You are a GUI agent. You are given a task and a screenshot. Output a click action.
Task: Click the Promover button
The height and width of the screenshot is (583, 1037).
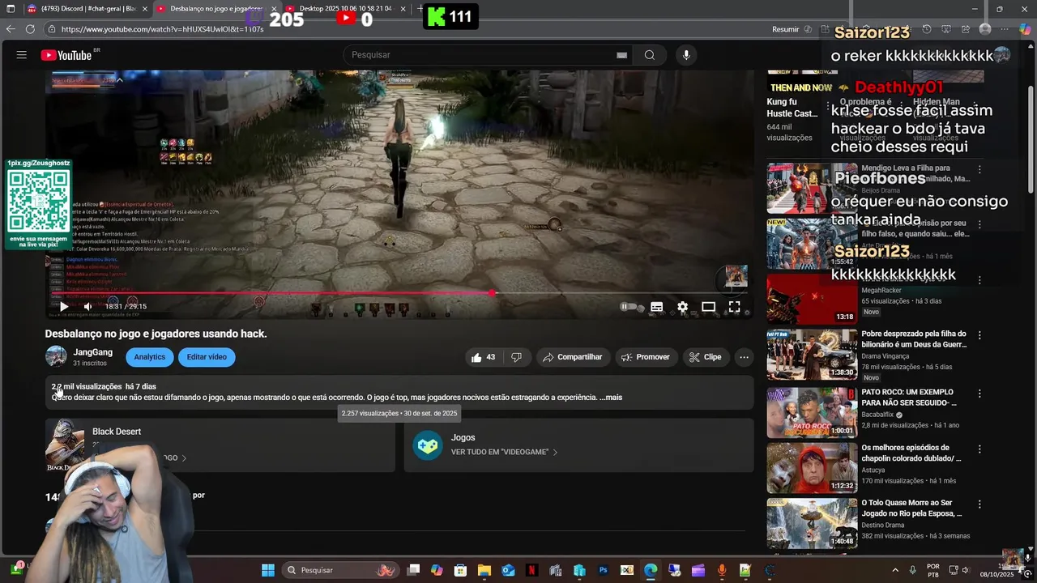pos(646,357)
